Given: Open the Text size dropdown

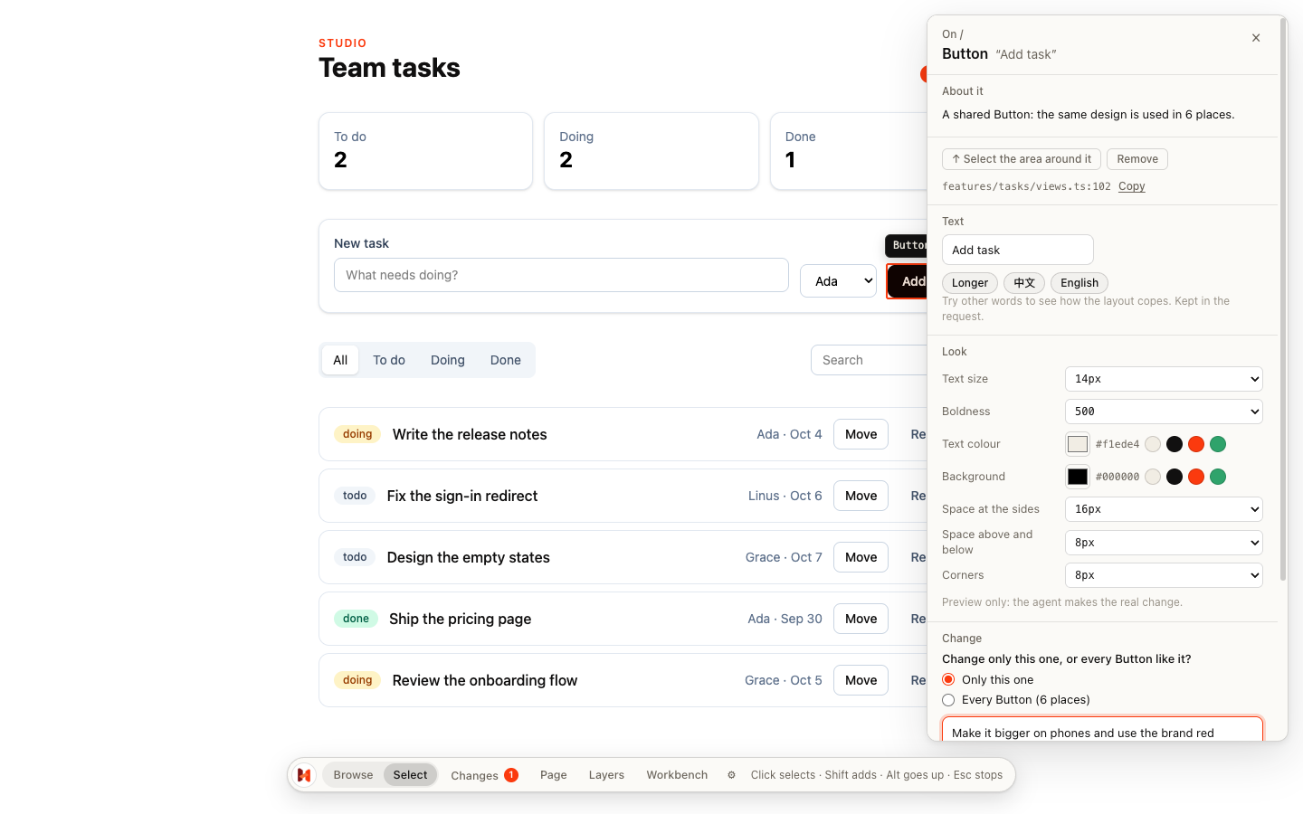Looking at the screenshot, I should pos(1164,379).
